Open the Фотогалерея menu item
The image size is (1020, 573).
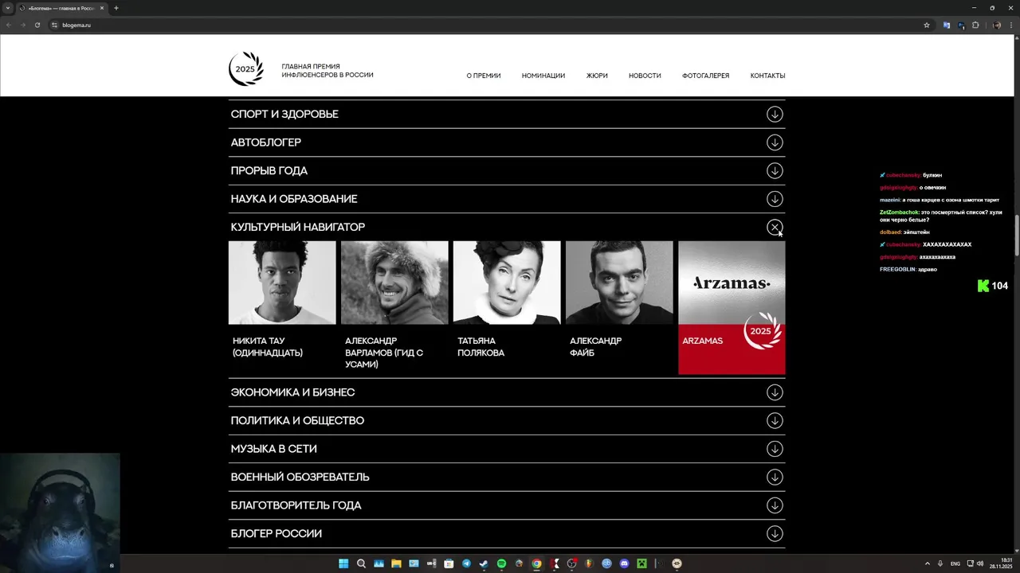pyautogui.click(x=705, y=76)
